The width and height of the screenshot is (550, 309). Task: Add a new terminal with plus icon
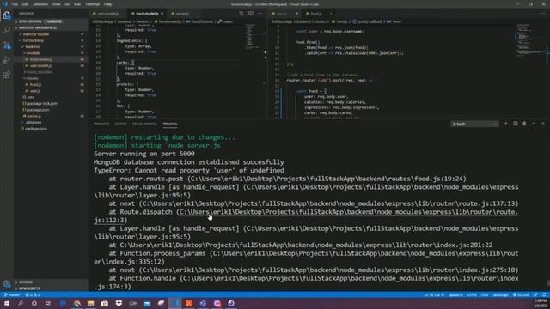point(506,124)
